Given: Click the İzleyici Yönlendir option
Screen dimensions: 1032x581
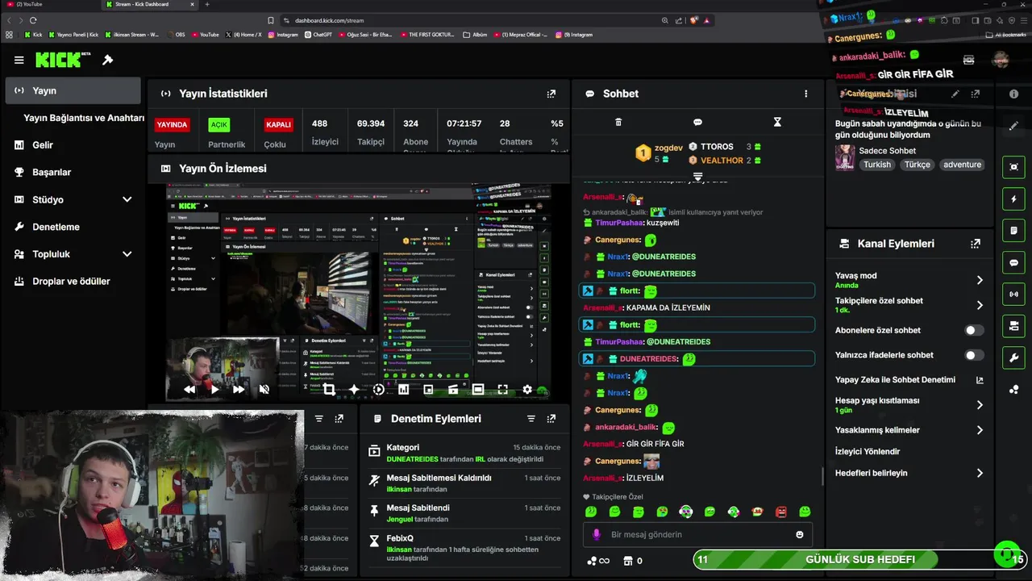Looking at the screenshot, I should [868, 452].
